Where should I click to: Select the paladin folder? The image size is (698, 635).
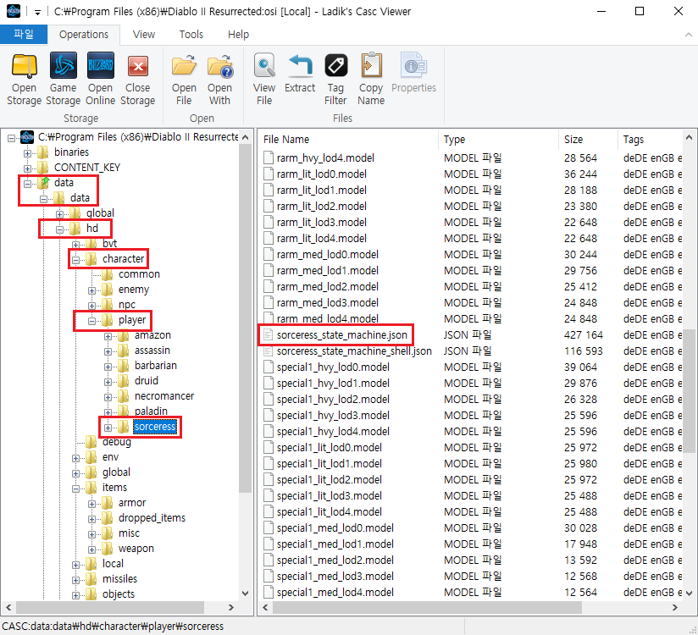pos(151,411)
